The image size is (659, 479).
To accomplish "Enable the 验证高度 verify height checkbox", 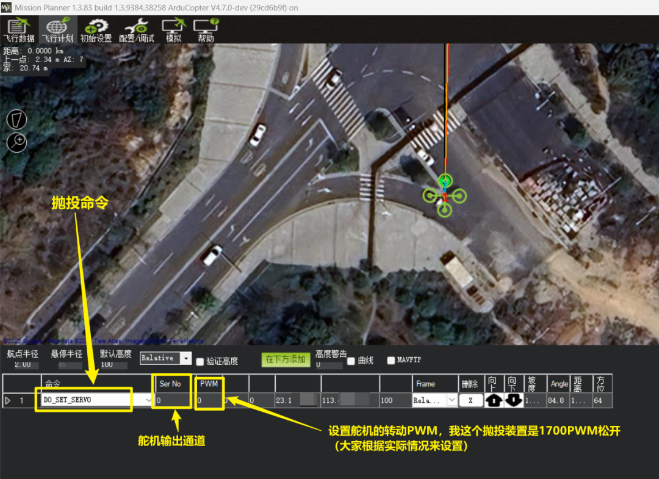I will tap(200, 362).
